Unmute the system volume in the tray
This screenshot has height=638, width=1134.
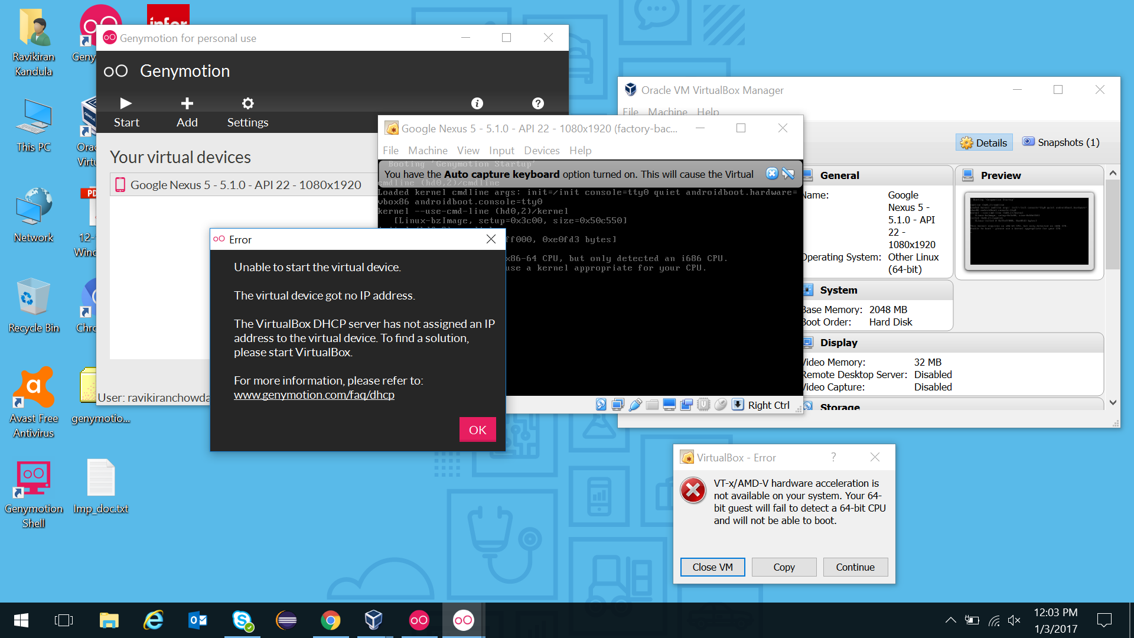pos(1015,620)
